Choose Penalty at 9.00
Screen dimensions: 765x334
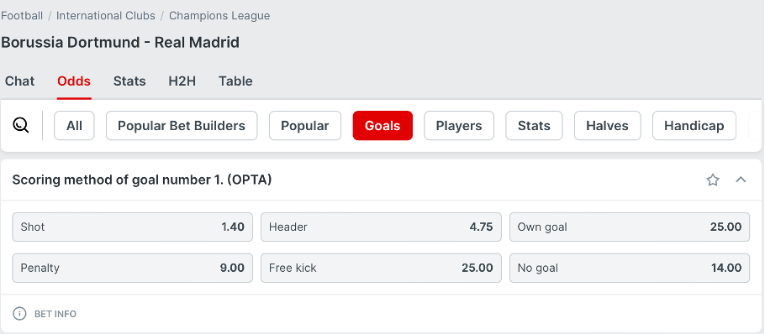point(132,268)
